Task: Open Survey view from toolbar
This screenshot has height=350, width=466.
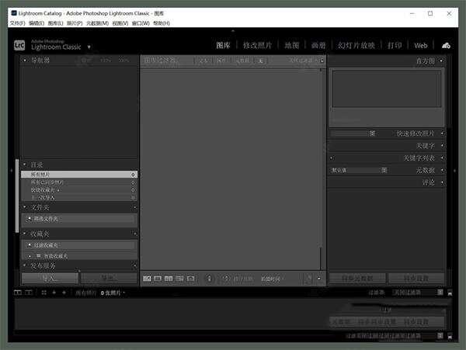Action: (x=180, y=278)
